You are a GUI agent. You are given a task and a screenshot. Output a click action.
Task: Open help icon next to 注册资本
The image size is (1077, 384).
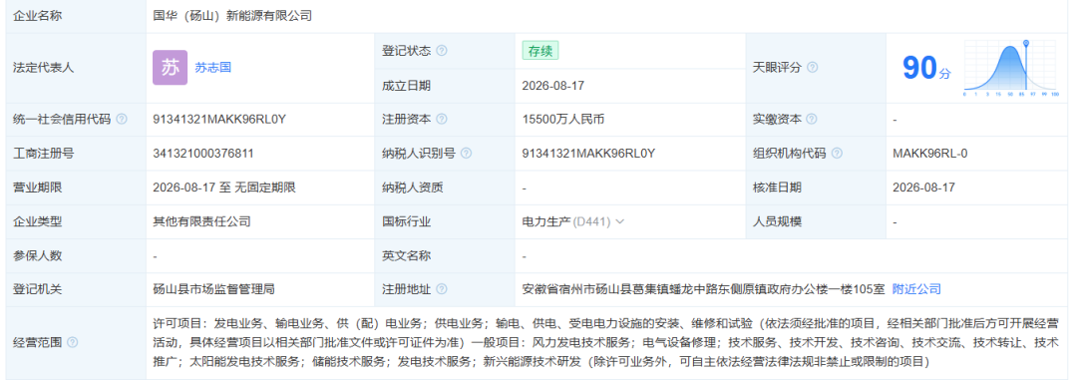442,119
